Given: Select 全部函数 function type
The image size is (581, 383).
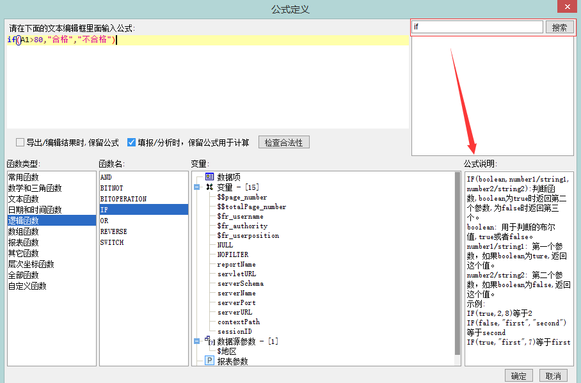Looking at the screenshot, I should (x=51, y=275).
